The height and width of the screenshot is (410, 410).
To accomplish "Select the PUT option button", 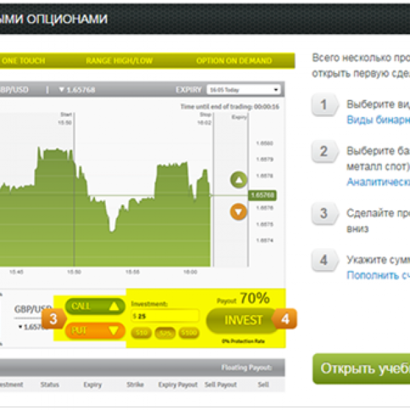I will pos(95,331).
